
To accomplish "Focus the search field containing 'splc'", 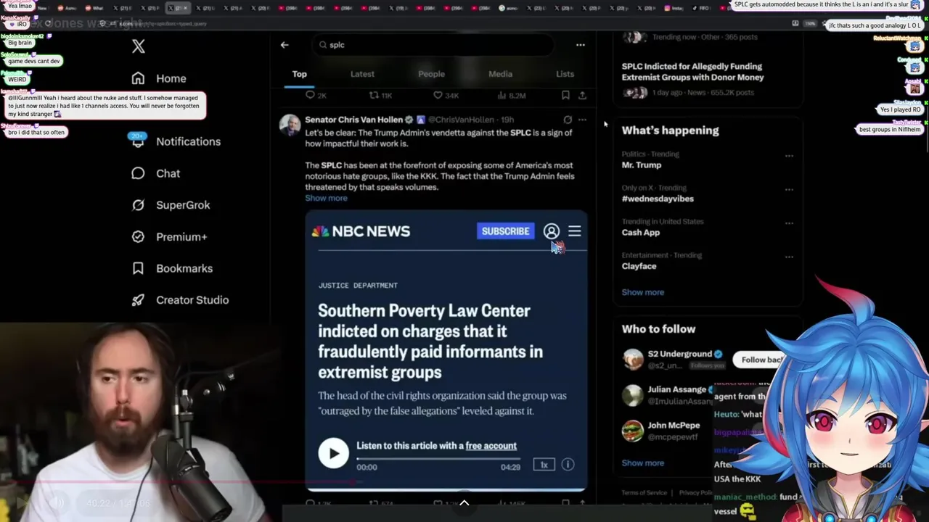I will tap(434, 45).
